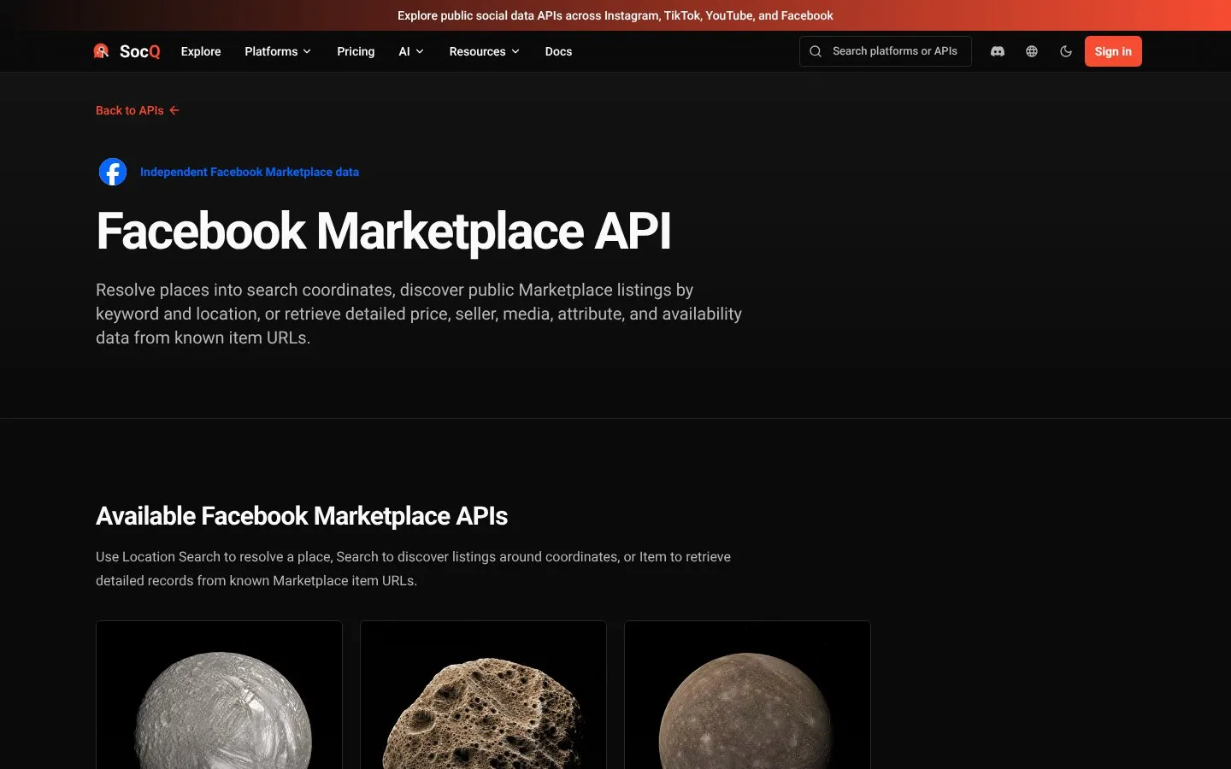Click the Facebook Marketplace API heading
Viewport: 1231px width, 769px height.
[x=384, y=232]
